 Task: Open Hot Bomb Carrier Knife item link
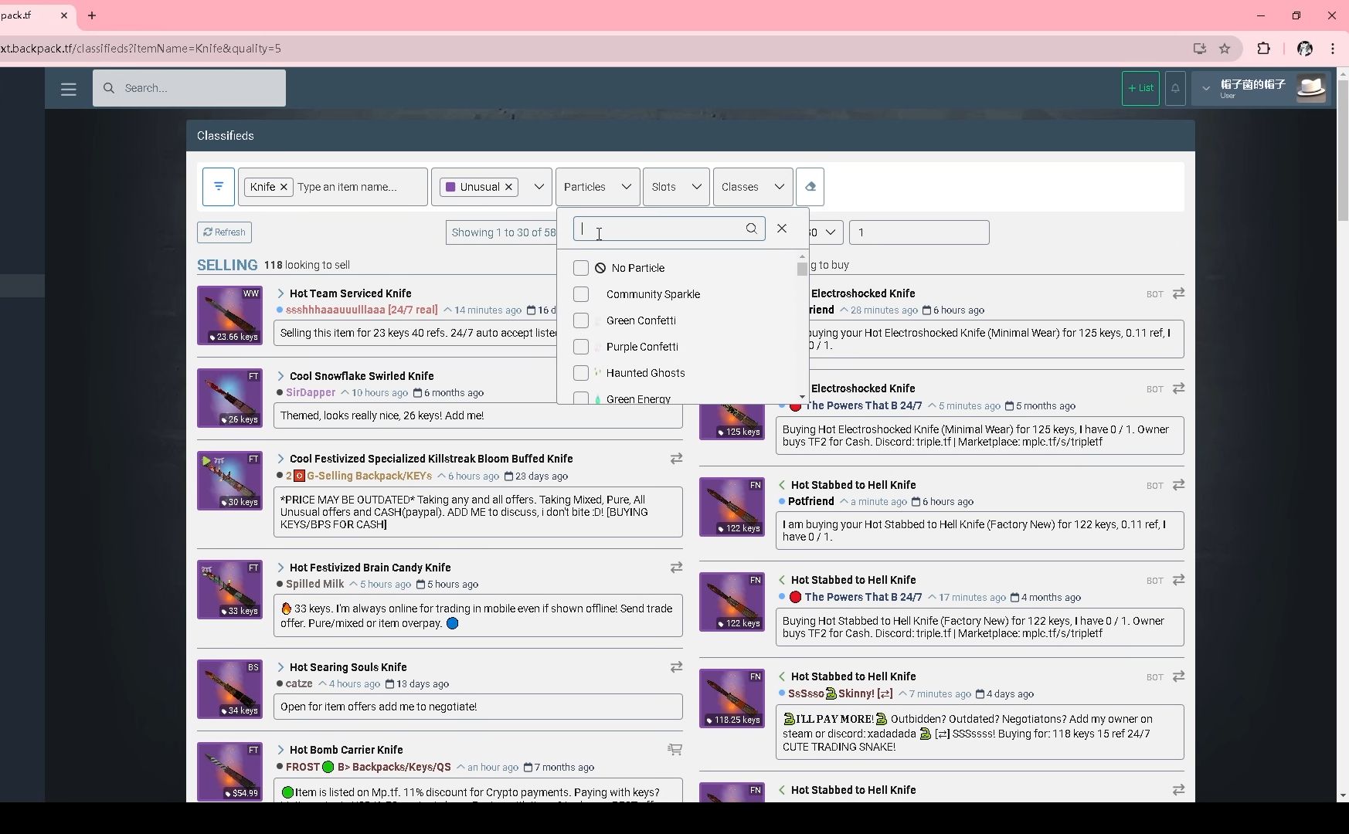pos(346,750)
